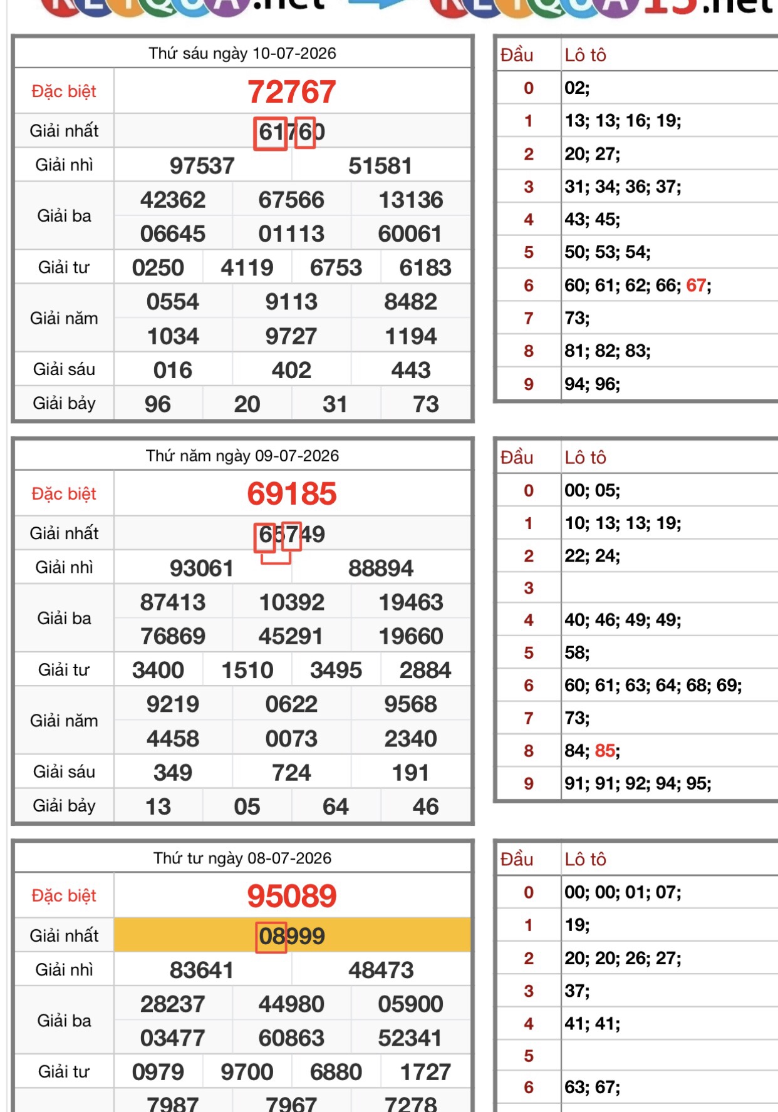Click Giải năm number 0073
This screenshot has height=1112, width=778.
292,738
